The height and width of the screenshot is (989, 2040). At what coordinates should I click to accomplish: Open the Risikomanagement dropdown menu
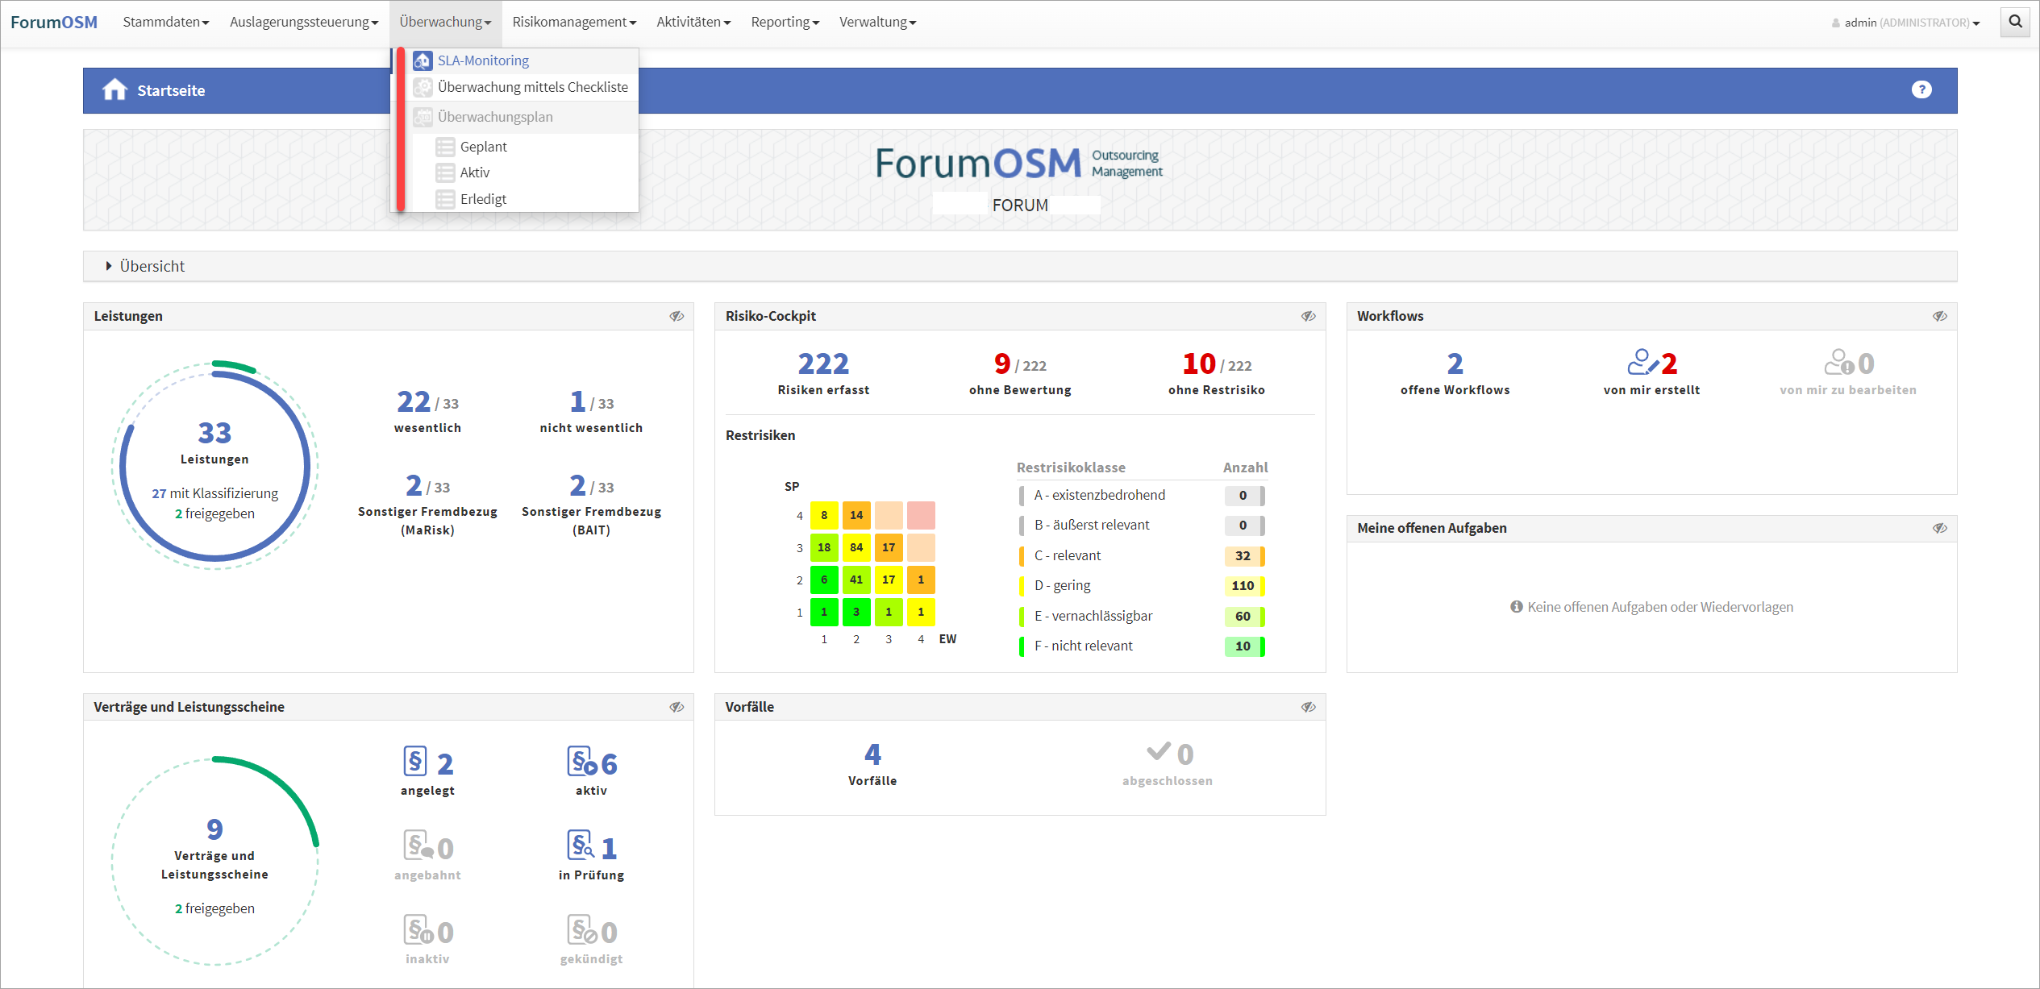(573, 22)
